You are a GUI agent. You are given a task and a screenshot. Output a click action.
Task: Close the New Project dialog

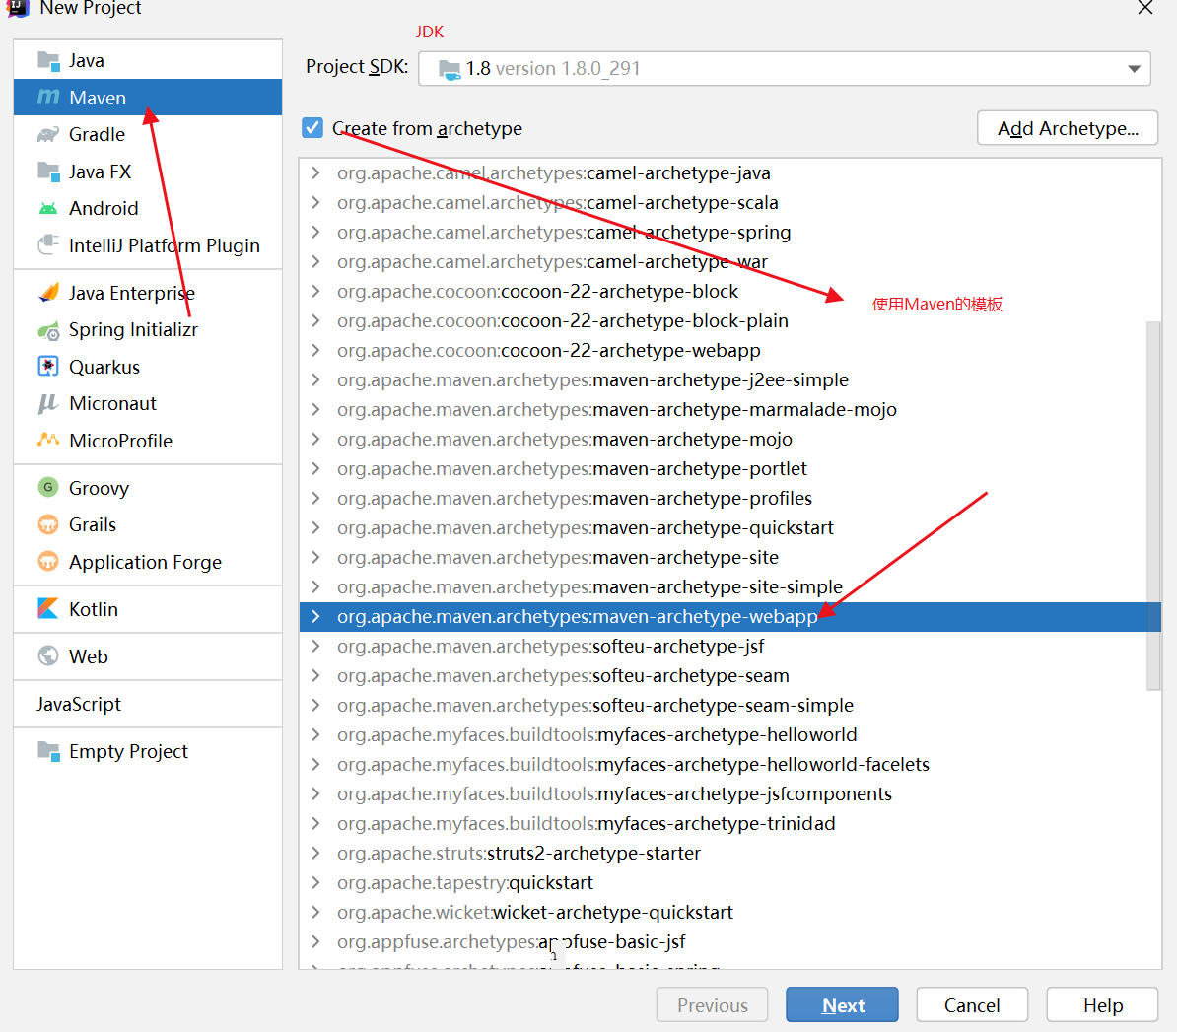(x=1144, y=8)
